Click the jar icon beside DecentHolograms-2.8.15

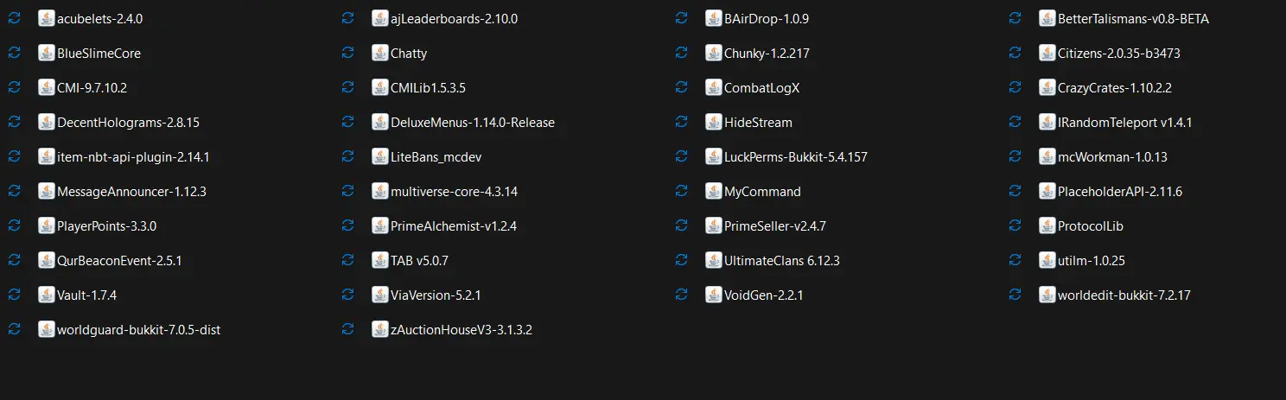point(46,122)
